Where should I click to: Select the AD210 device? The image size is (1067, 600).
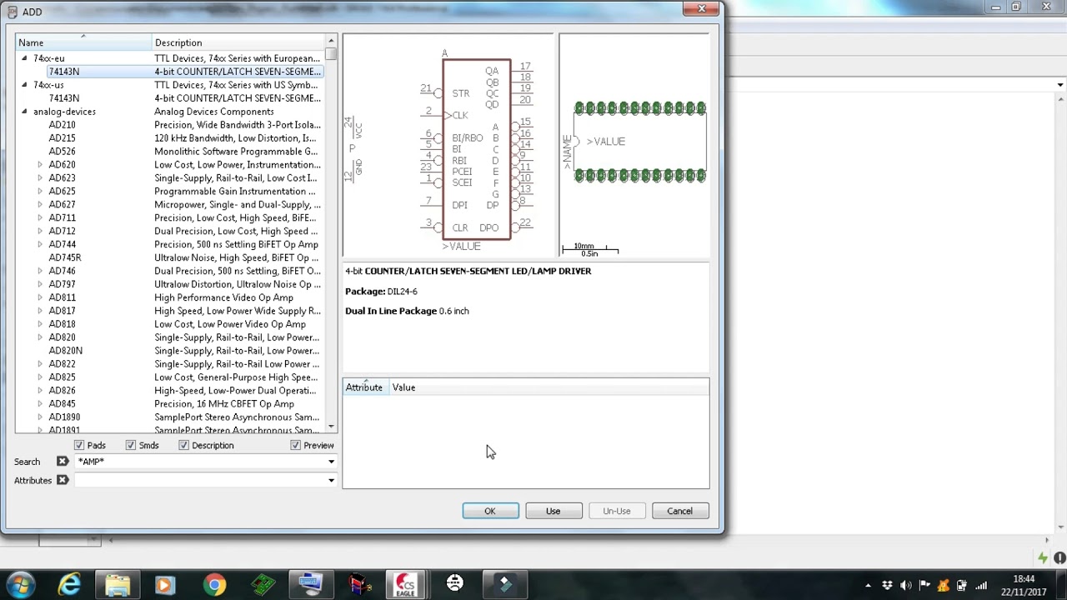tap(62, 125)
